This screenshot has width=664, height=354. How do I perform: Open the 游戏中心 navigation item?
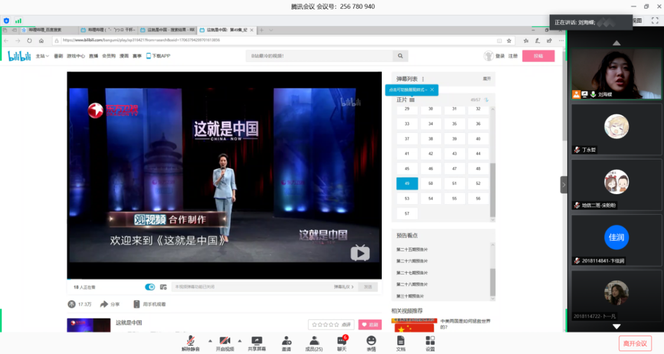(x=76, y=56)
